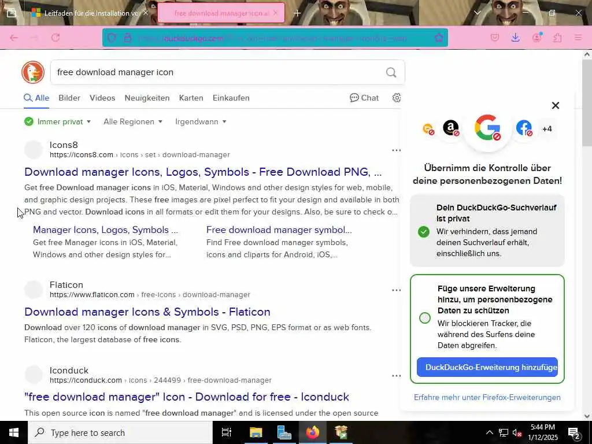Open the Firefox downloads icon

[x=515, y=38]
